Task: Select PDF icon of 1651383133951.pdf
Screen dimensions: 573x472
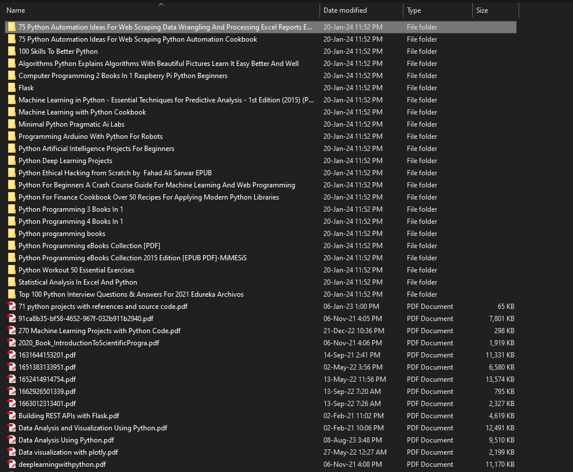Action: coord(12,367)
